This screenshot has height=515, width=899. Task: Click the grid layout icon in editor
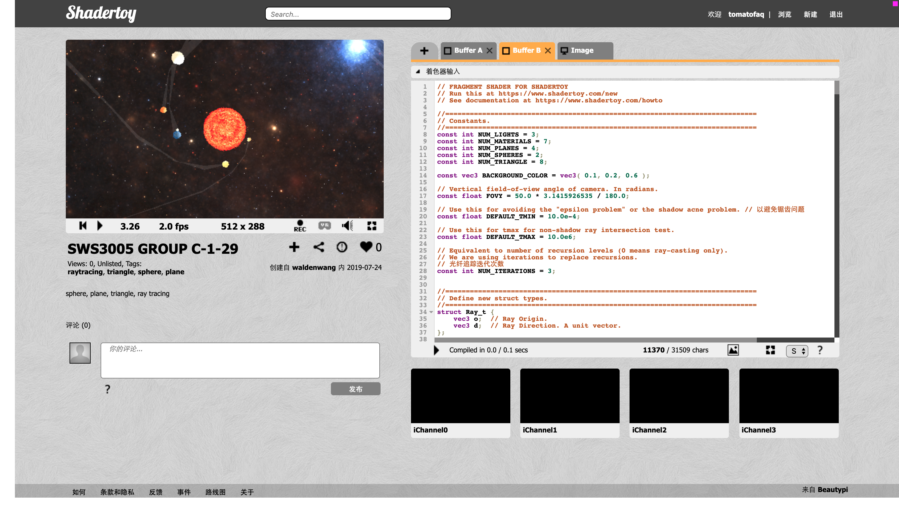pyautogui.click(x=769, y=350)
